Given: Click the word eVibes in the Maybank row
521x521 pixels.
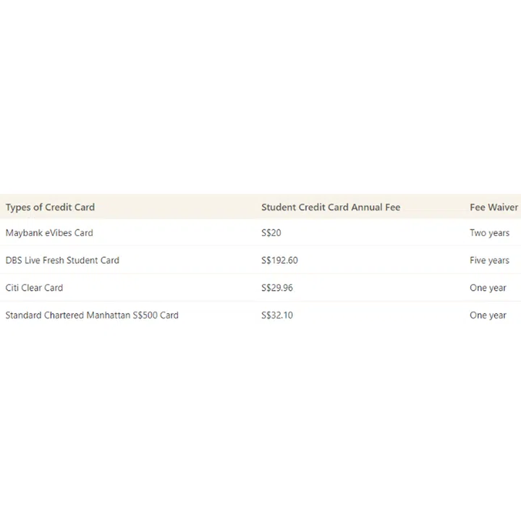Looking at the screenshot, I should [x=56, y=233].
